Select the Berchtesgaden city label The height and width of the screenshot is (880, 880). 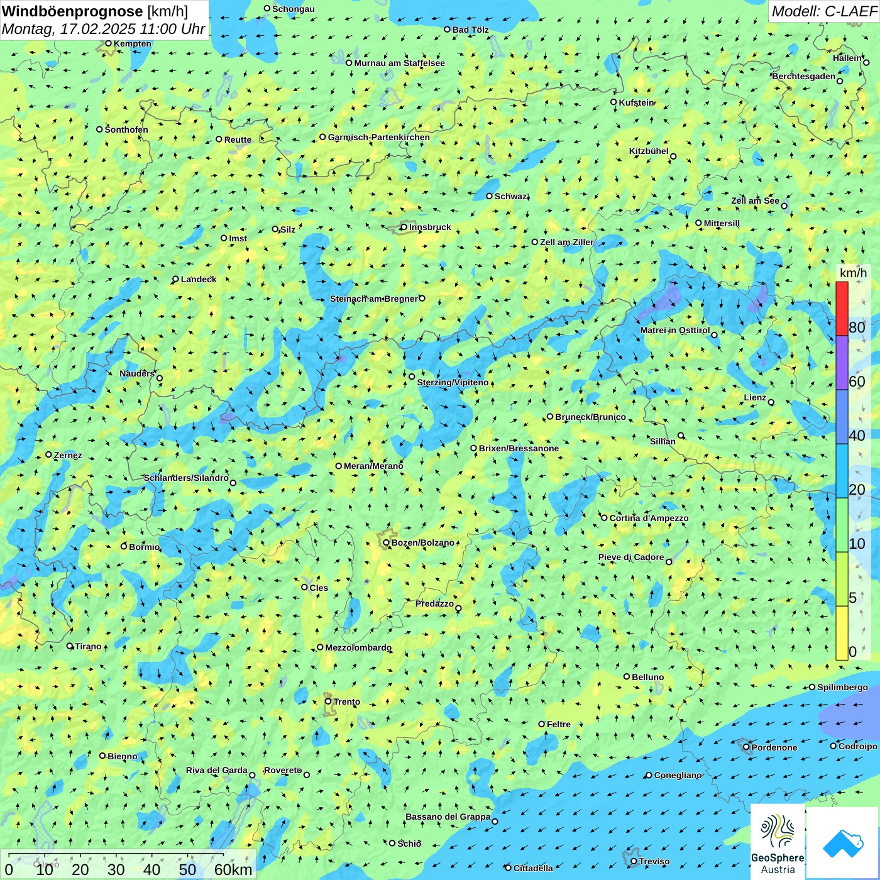804,76
